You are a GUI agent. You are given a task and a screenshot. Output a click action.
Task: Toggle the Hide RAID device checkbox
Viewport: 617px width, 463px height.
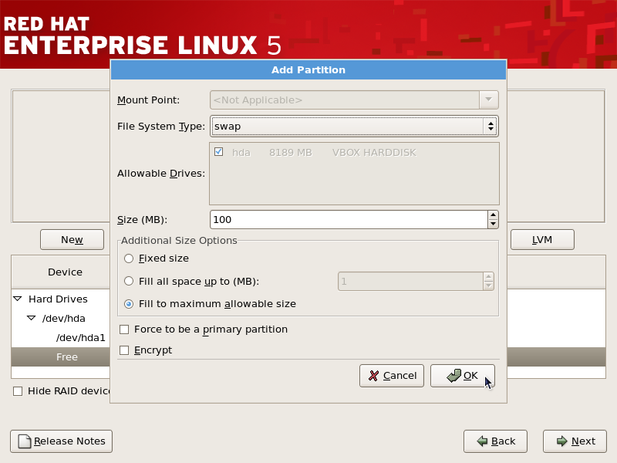pyautogui.click(x=18, y=391)
